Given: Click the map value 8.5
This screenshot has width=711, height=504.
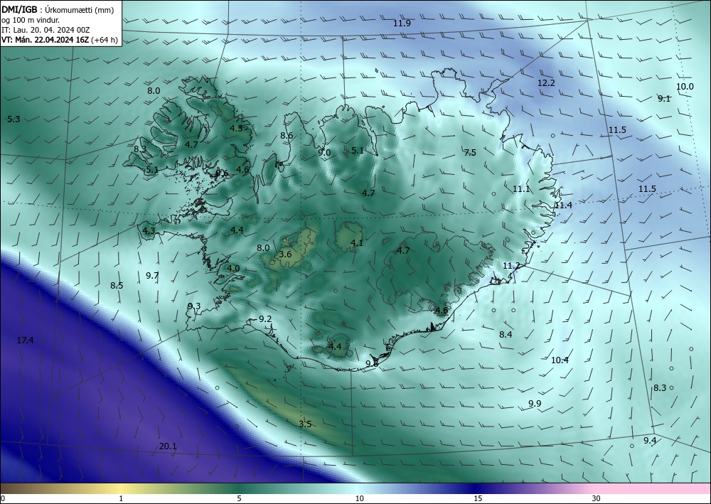Looking at the screenshot, I should pos(117,286).
